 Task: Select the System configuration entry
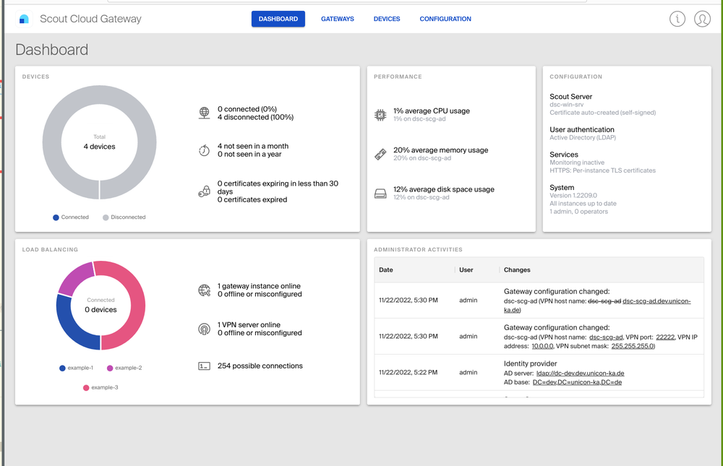tap(583, 199)
